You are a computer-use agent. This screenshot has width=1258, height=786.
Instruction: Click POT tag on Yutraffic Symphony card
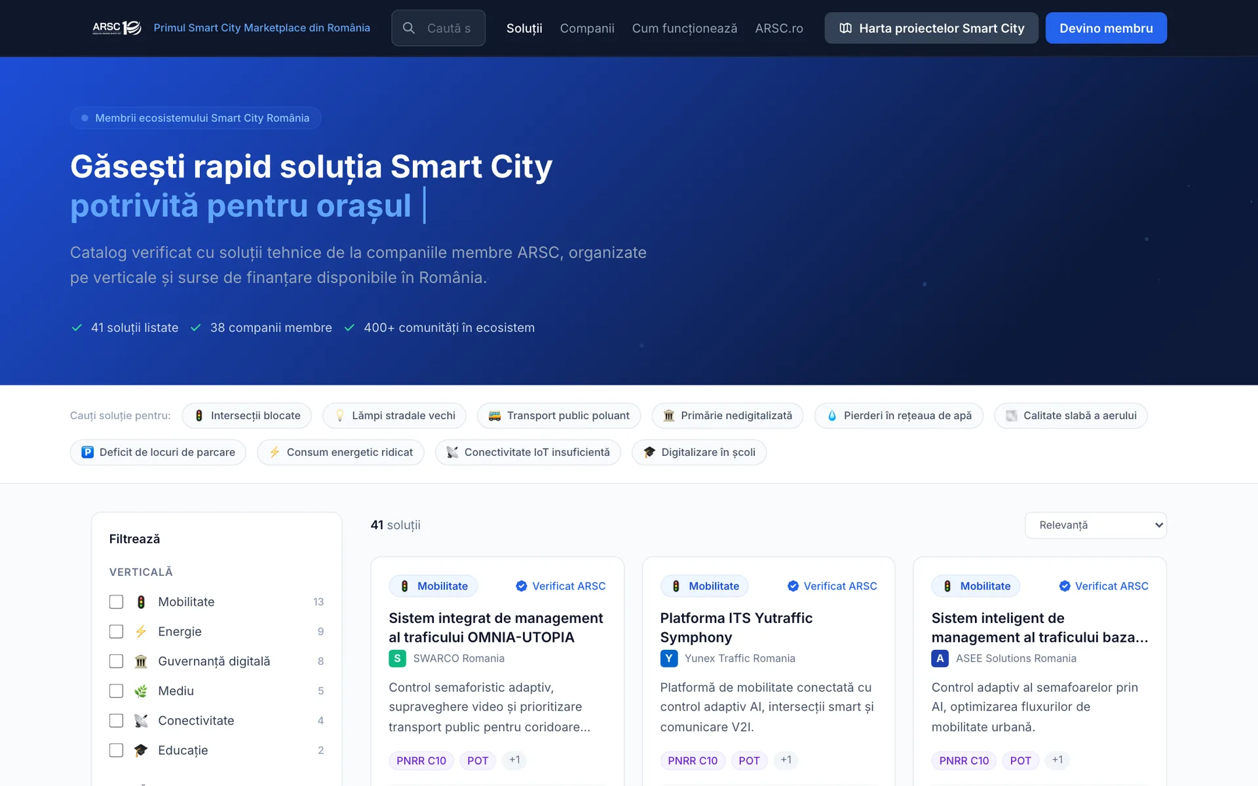pyautogui.click(x=749, y=760)
